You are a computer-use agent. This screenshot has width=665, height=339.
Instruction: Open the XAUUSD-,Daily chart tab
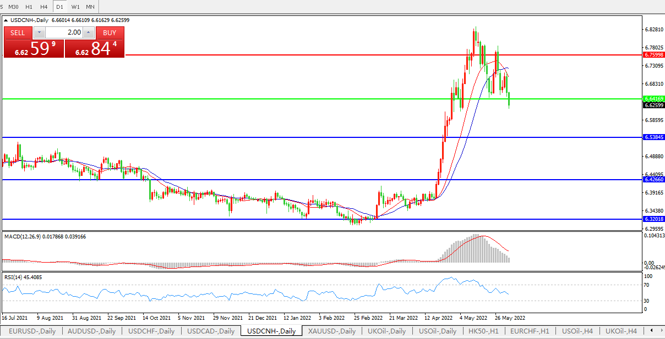[331, 331]
